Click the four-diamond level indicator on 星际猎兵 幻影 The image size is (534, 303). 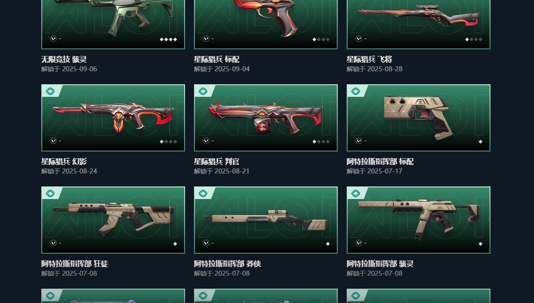[x=168, y=142]
